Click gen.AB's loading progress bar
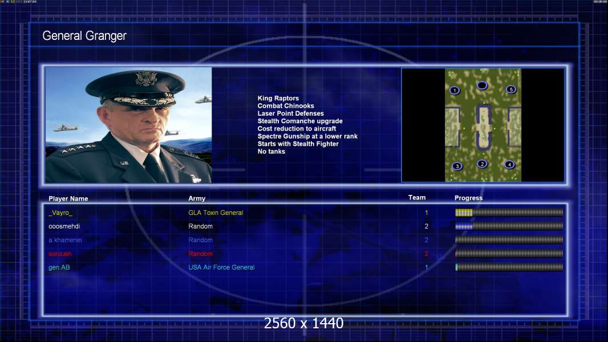The image size is (608, 342). pyautogui.click(x=509, y=267)
